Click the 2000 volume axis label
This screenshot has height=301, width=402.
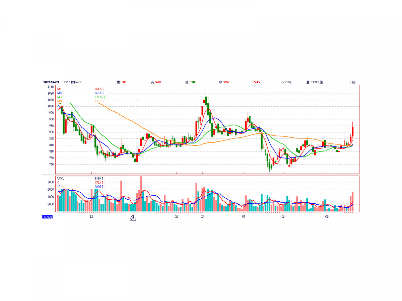click(51, 204)
